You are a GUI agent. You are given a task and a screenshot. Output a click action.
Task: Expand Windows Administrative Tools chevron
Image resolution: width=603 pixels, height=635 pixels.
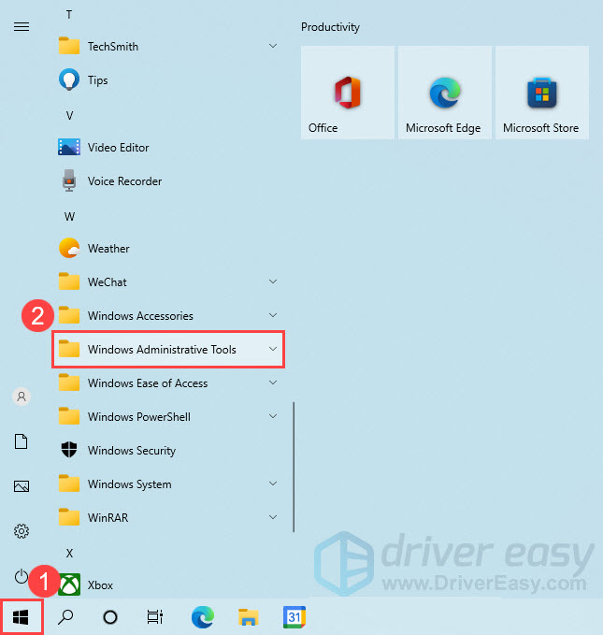click(273, 349)
